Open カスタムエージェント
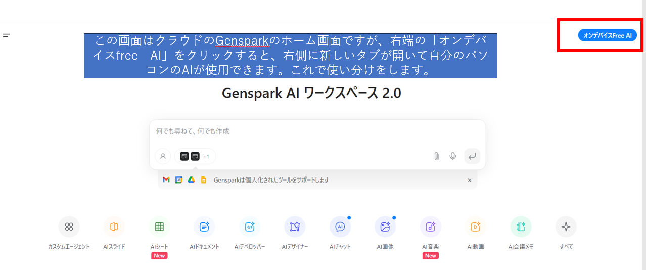 (69, 227)
